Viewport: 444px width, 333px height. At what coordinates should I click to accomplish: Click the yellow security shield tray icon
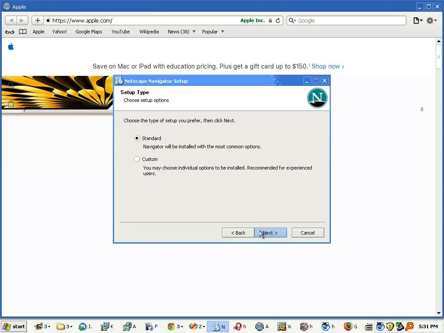coord(390,326)
